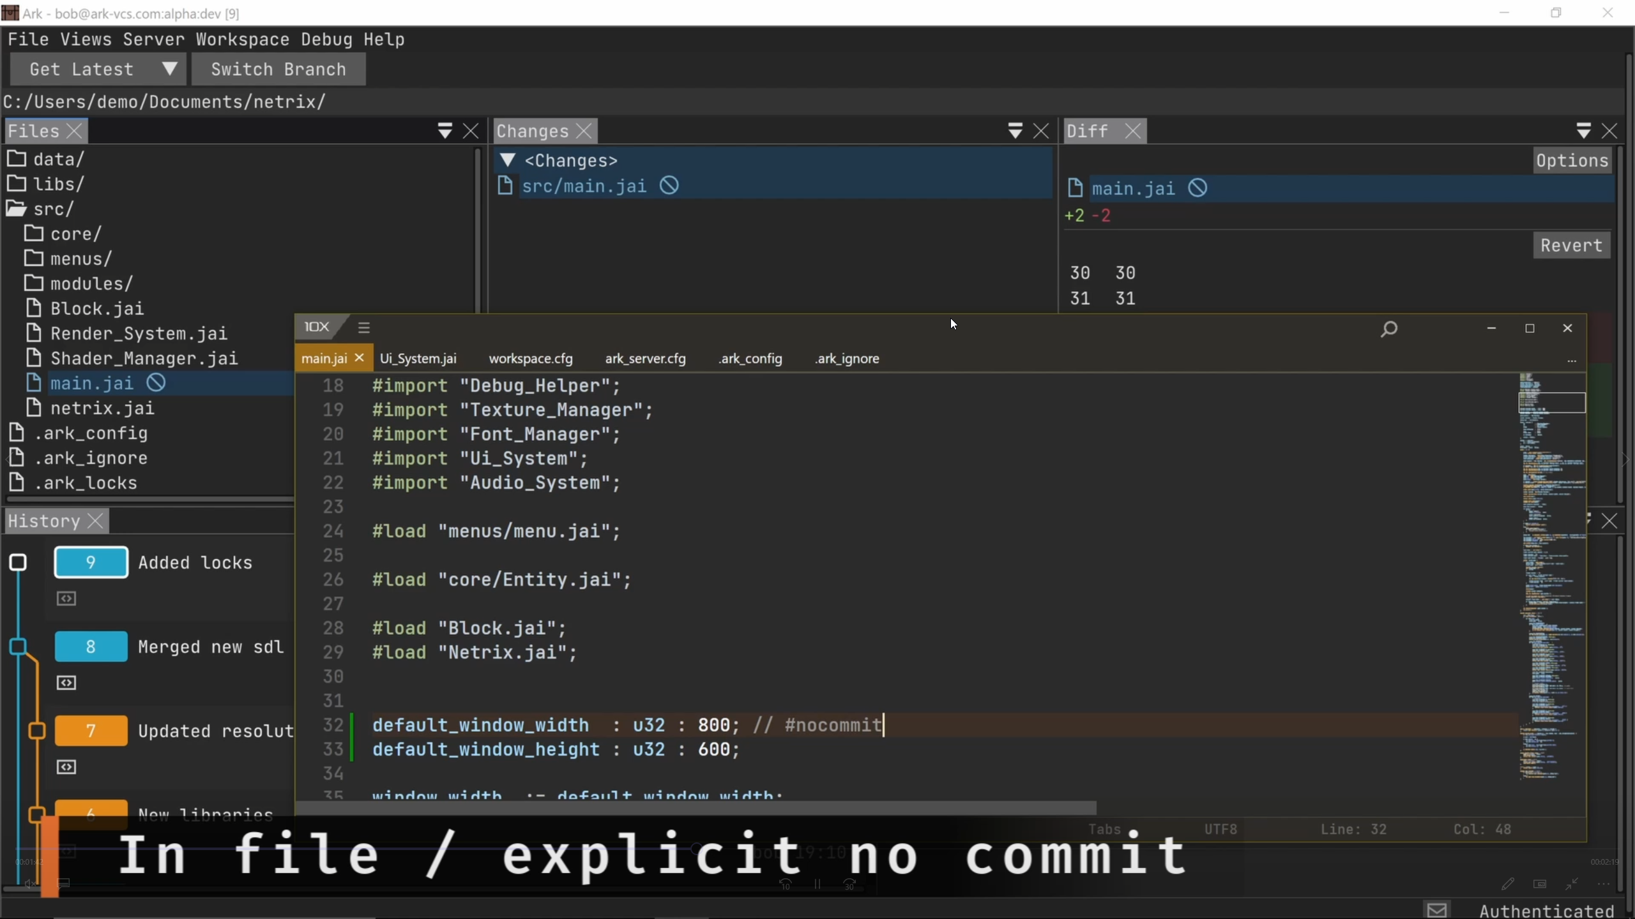Open the Workspace menu
Viewport: 1635px width, 919px height.
click(x=242, y=40)
